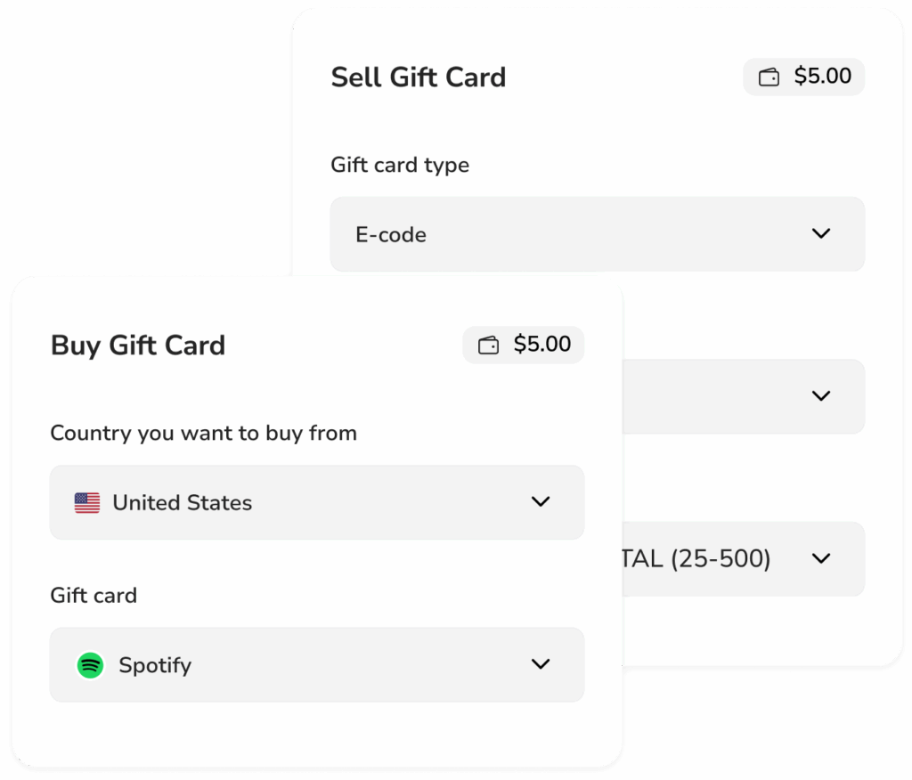Open the Spotify gift card dropdown arrow

coord(541,664)
